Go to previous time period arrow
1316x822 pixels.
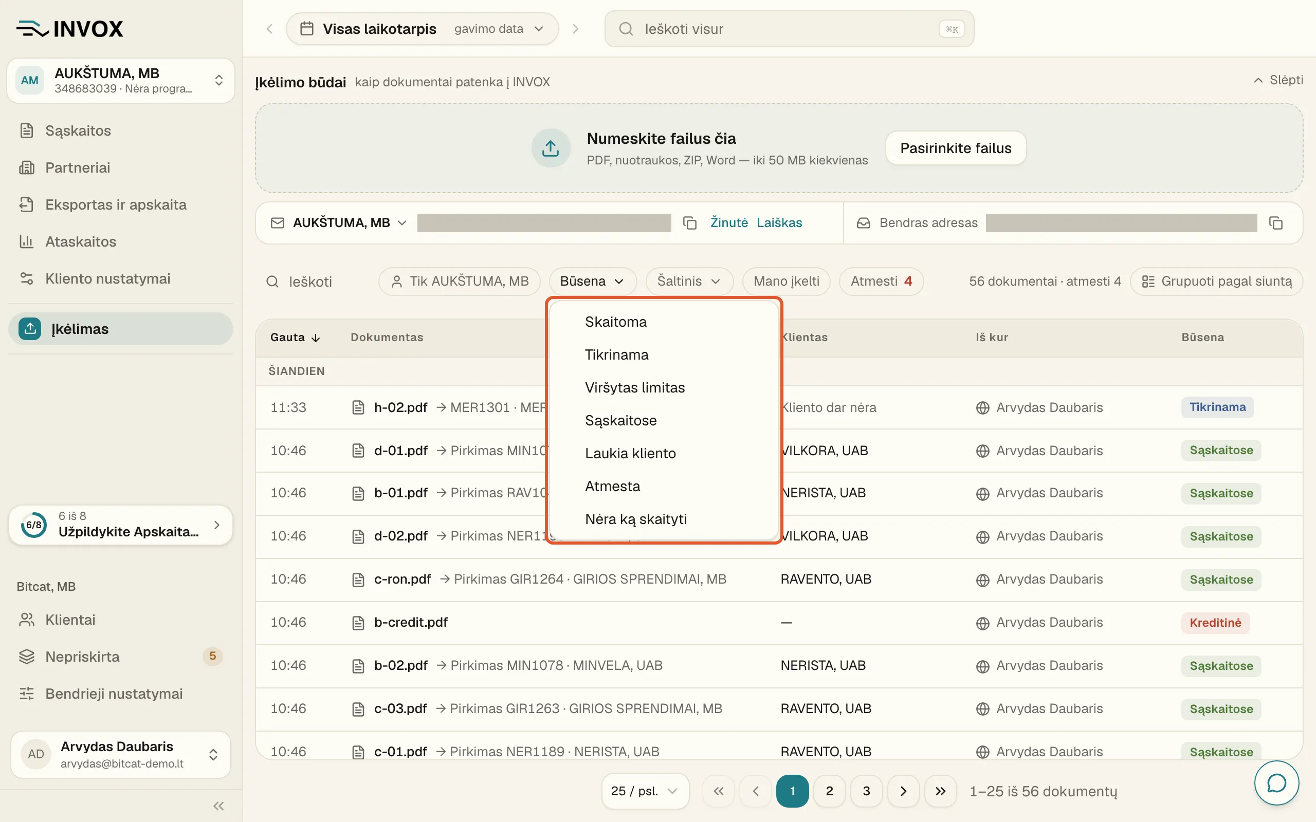(x=269, y=29)
